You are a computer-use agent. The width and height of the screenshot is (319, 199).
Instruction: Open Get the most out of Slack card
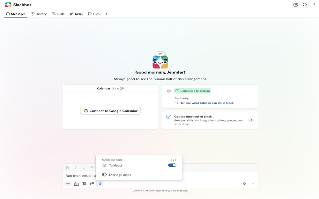[210, 120]
